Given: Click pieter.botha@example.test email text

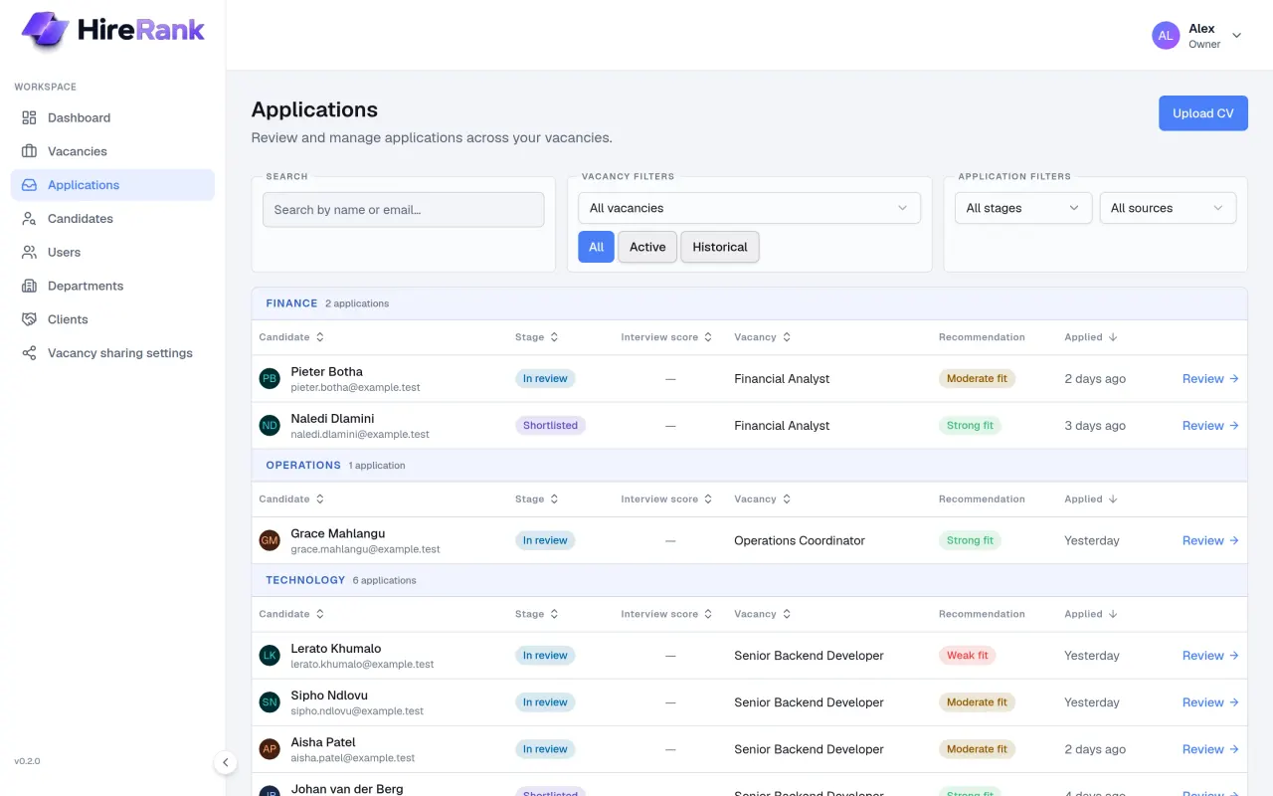Looking at the screenshot, I should click(x=355, y=388).
